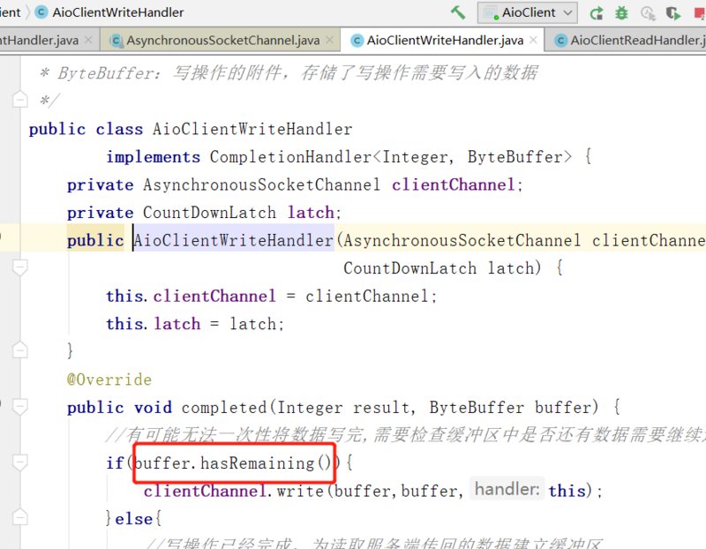Select the AioClientWriteHandler breadcrumb

tap(117, 12)
